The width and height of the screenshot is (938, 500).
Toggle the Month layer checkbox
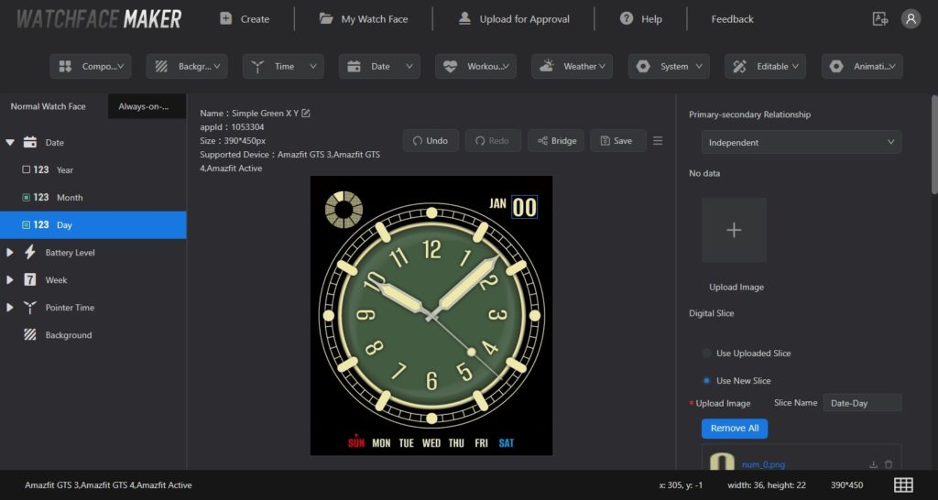[27, 198]
